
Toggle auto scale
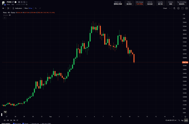pyautogui.click(x=186, y=120)
